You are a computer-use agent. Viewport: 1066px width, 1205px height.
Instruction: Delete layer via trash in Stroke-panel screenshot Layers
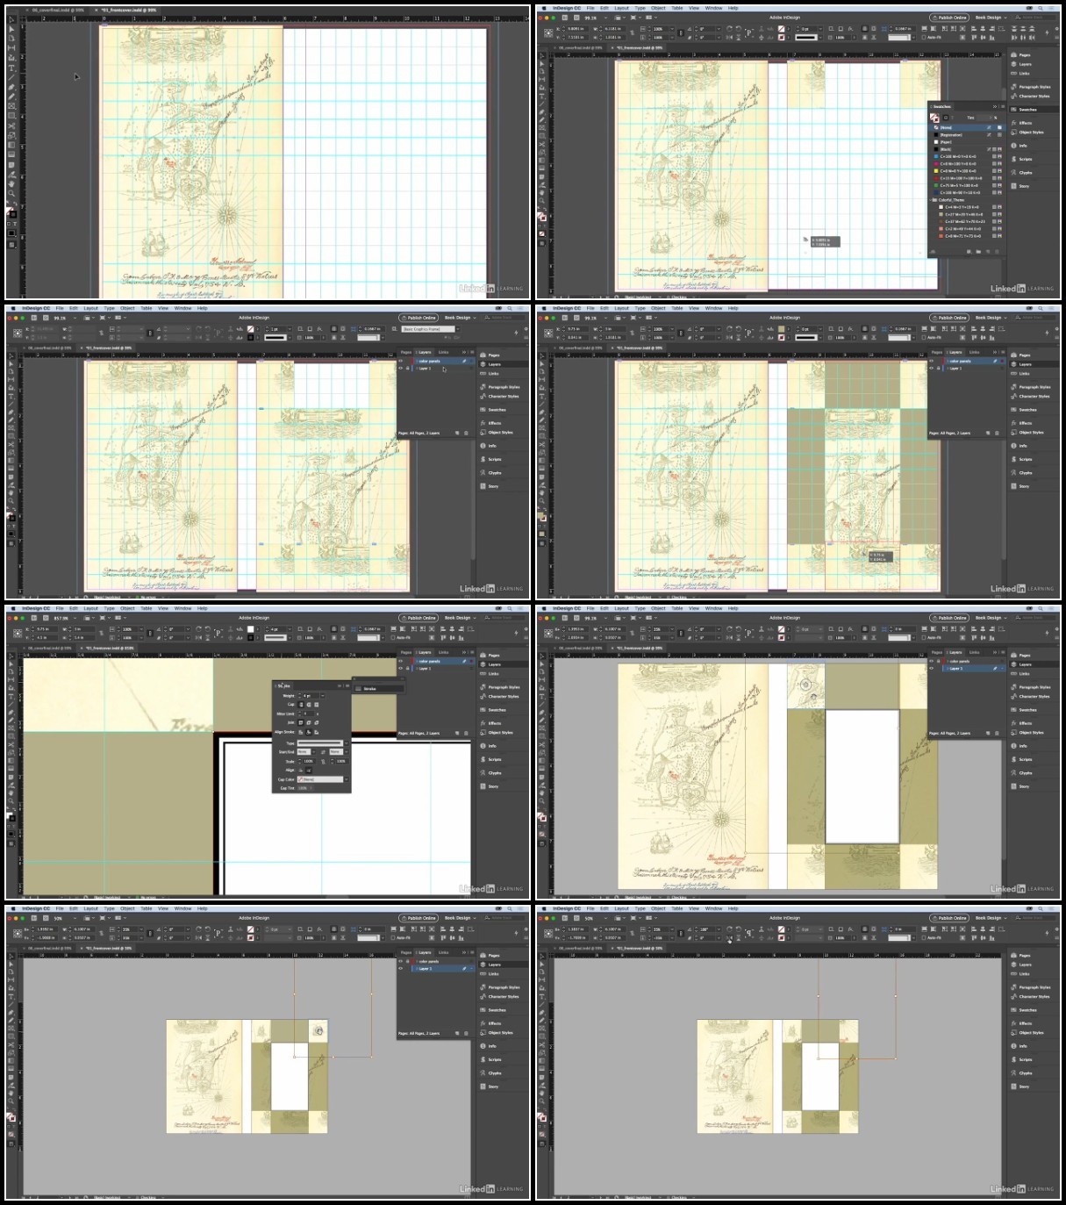pyautogui.click(x=466, y=733)
